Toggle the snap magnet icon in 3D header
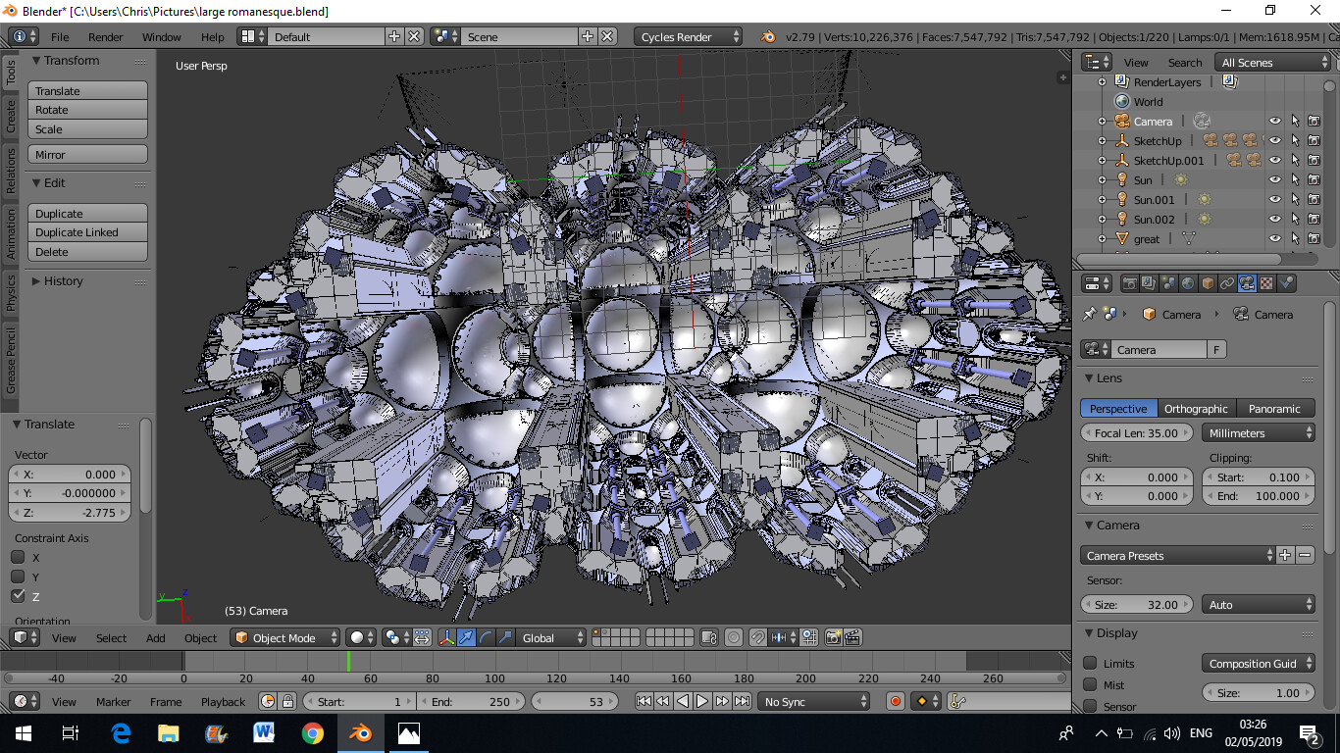 757,637
